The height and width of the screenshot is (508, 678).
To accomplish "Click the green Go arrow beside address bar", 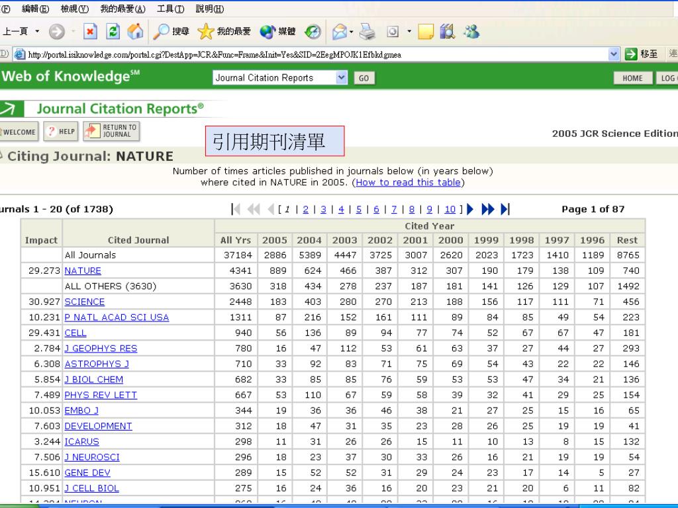I will [x=631, y=54].
